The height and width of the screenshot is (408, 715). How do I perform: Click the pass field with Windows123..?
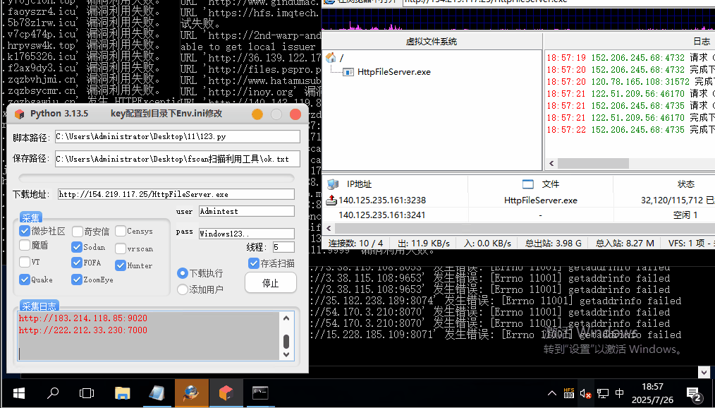click(247, 233)
